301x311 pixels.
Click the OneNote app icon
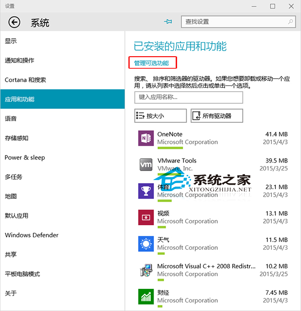coord(146,138)
